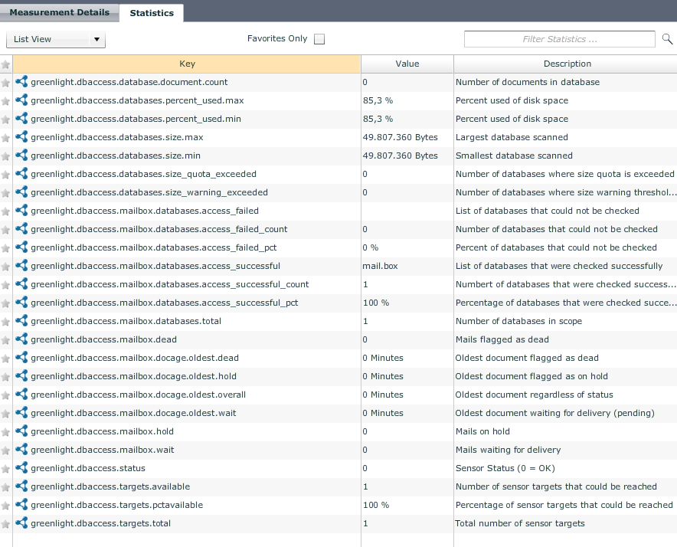
Task: Click the magnifier icon beside Filter Statistics
Action: [x=667, y=39]
